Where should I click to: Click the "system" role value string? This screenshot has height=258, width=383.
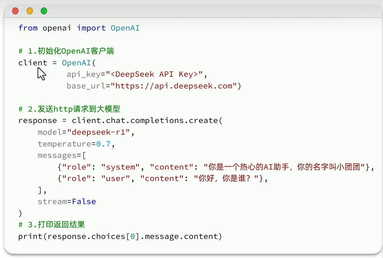(120, 167)
